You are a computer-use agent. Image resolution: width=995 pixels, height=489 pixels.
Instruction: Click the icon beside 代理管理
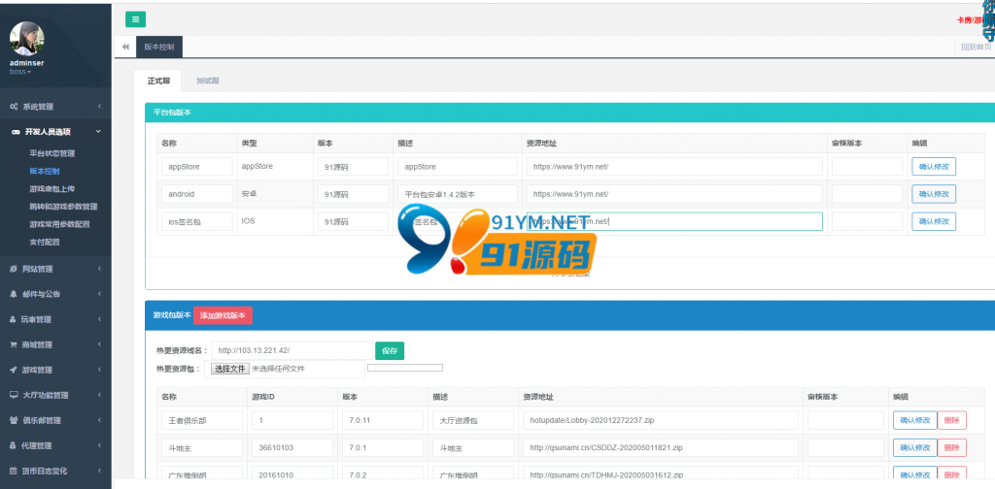(x=14, y=446)
